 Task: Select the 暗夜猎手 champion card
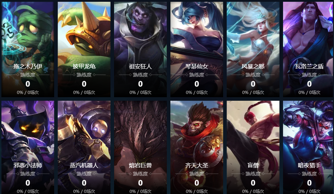308,147
